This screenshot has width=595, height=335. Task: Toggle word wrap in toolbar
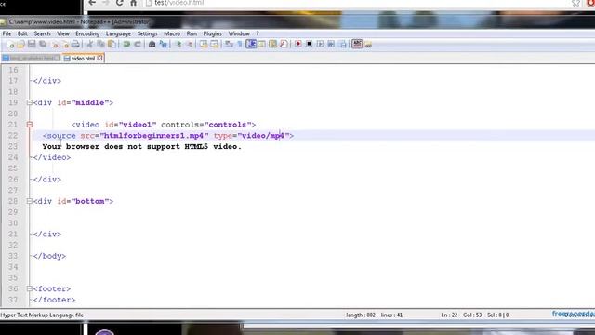229,45
